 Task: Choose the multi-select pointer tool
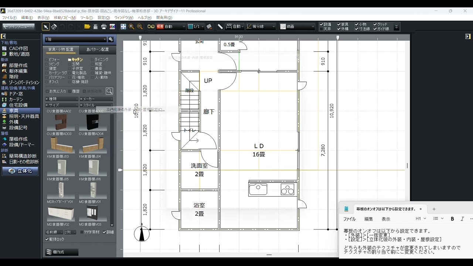click(54, 27)
